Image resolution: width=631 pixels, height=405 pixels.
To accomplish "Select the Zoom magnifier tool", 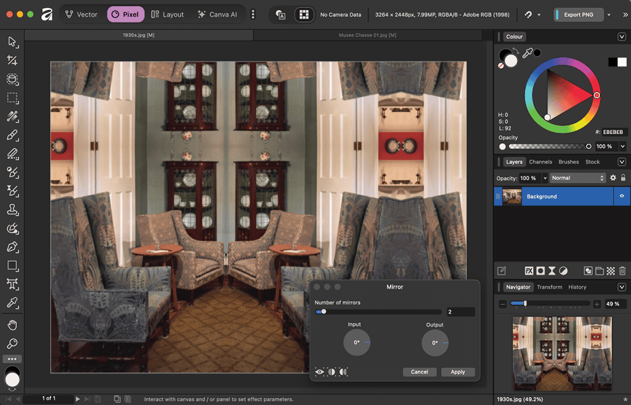I will coord(12,344).
